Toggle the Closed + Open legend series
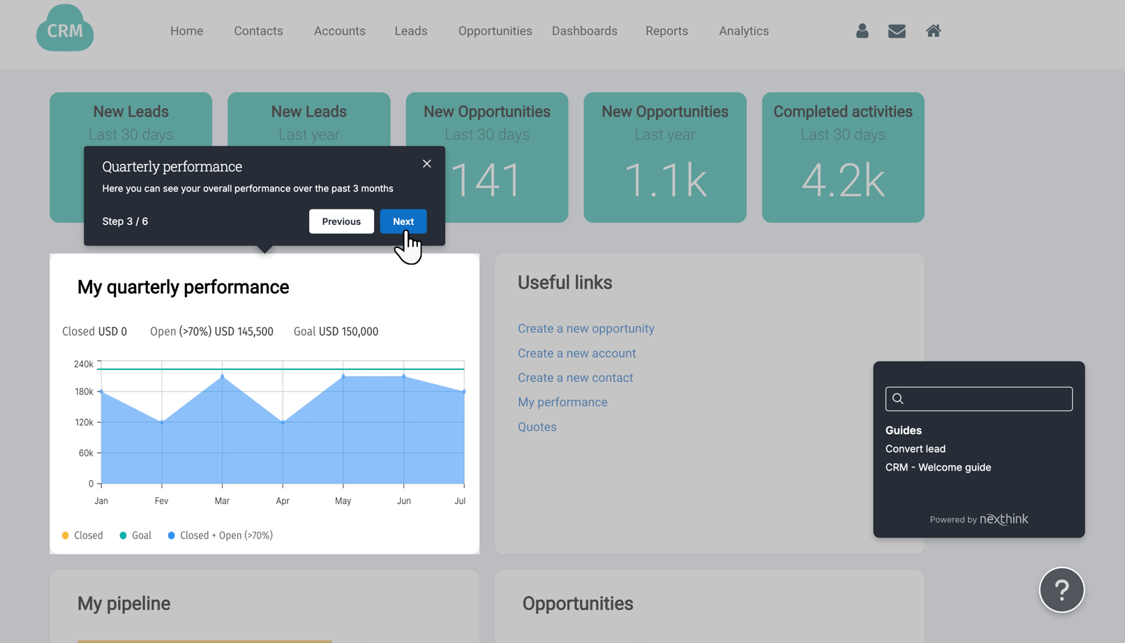This screenshot has width=1125, height=643. pyautogui.click(x=220, y=535)
